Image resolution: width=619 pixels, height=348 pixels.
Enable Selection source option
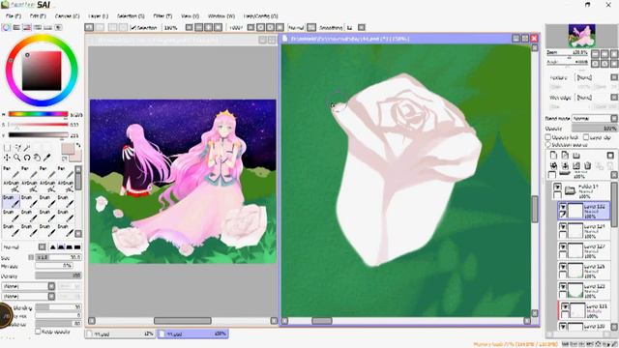pos(548,145)
